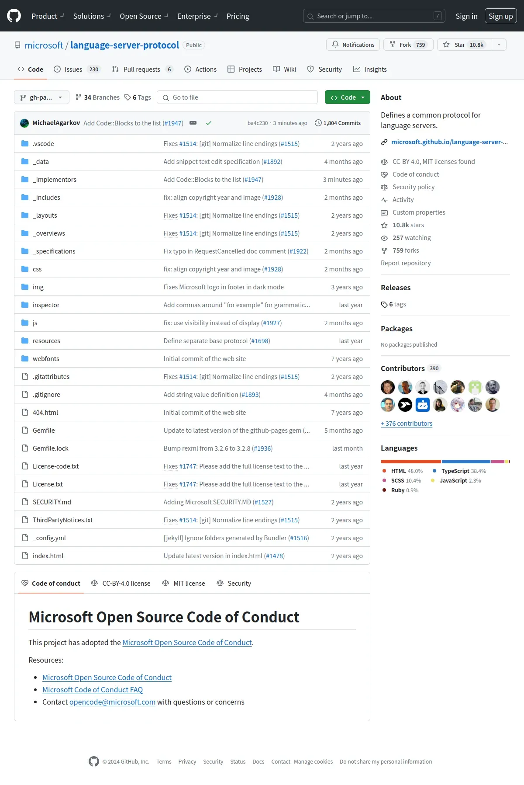Expand the green Code dropdown button
Viewport: 524px width, 785px height.
(348, 97)
